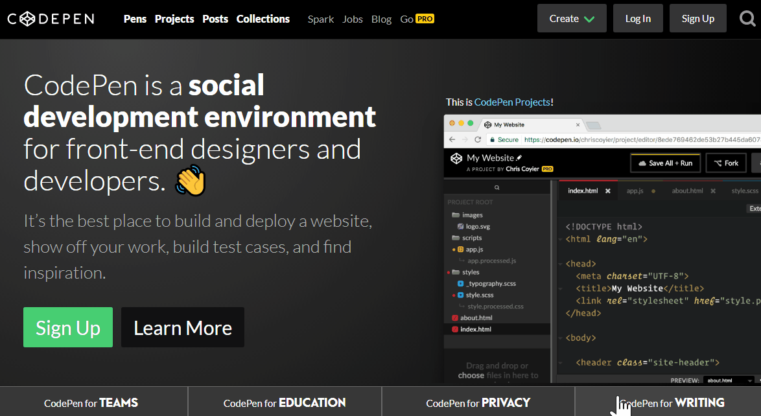Open the Blog link
The width and height of the screenshot is (761, 416).
point(381,19)
